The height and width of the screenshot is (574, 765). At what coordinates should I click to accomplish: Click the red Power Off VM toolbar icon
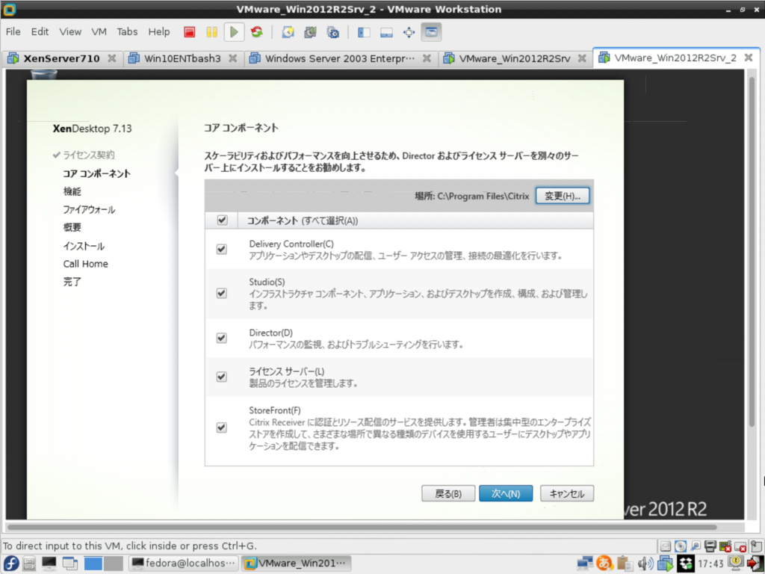[189, 32]
